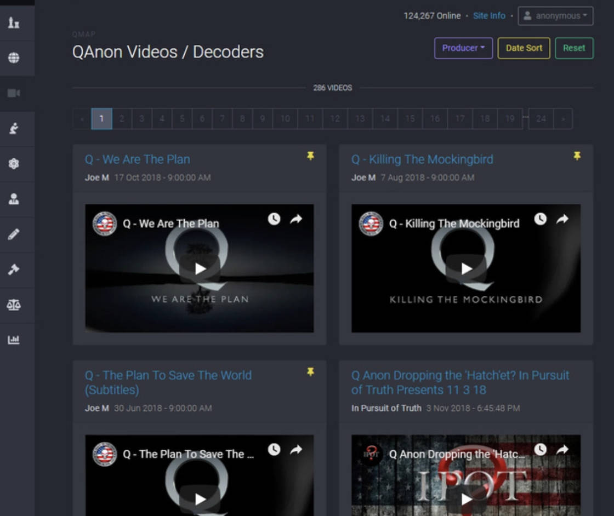Click share arrow on We Are The Plan video
The image size is (614, 516).
(x=296, y=219)
